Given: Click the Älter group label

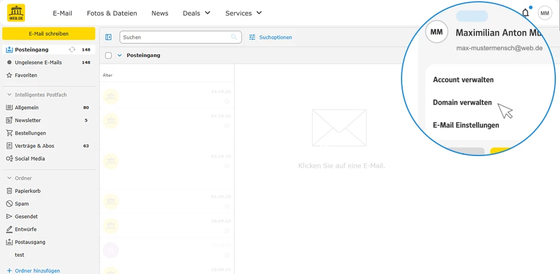Looking at the screenshot, I should pos(107,76).
